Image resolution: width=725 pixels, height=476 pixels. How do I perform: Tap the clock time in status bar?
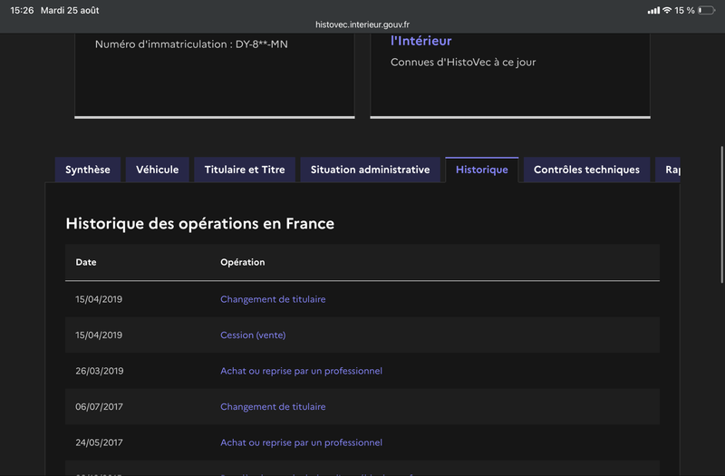(x=22, y=10)
